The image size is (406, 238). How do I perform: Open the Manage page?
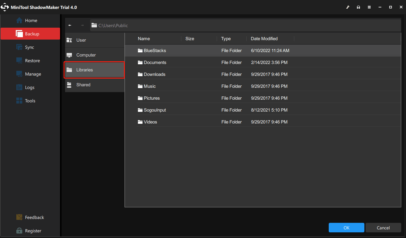click(30, 74)
